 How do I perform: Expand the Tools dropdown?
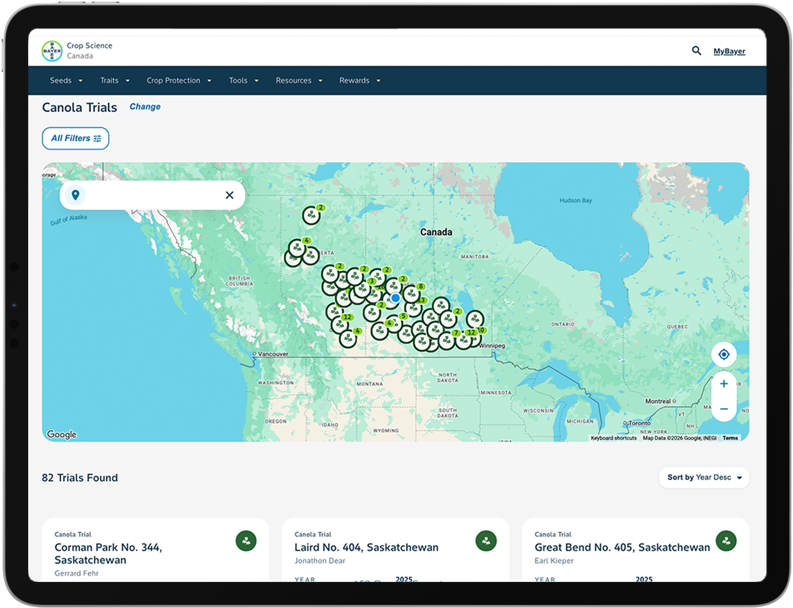244,80
